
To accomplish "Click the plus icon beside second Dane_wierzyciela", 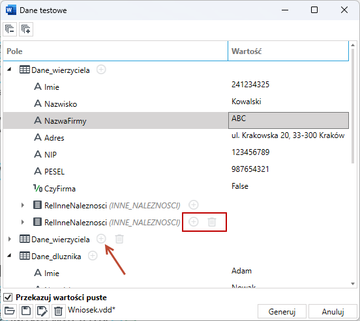I will (101, 239).
